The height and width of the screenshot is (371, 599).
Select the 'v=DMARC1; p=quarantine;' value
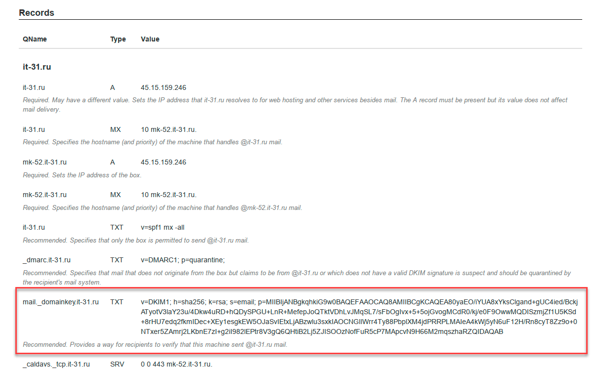pos(183,260)
